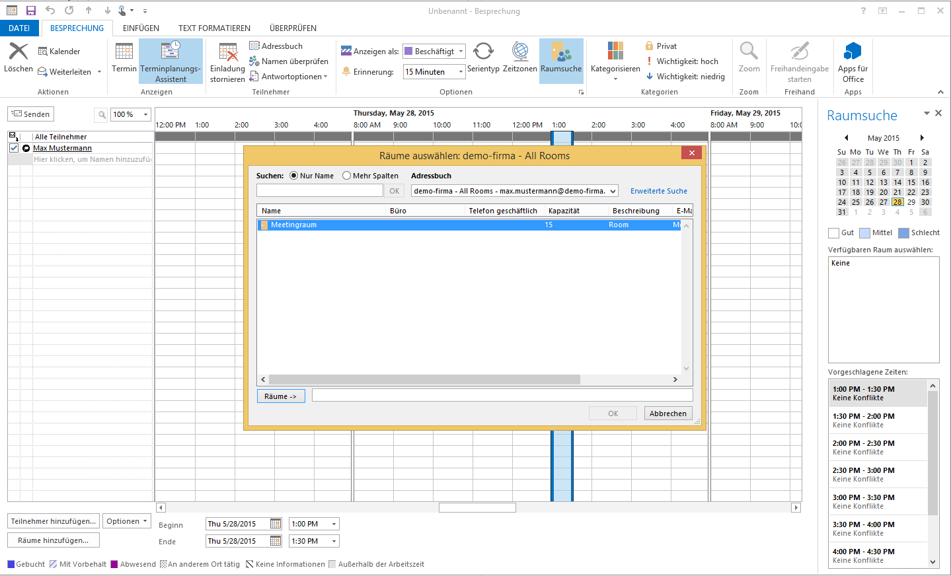Image resolution: width=951 pixels, height=576 pixels.
Task: Switch to the Termin view
Action: 124,58
